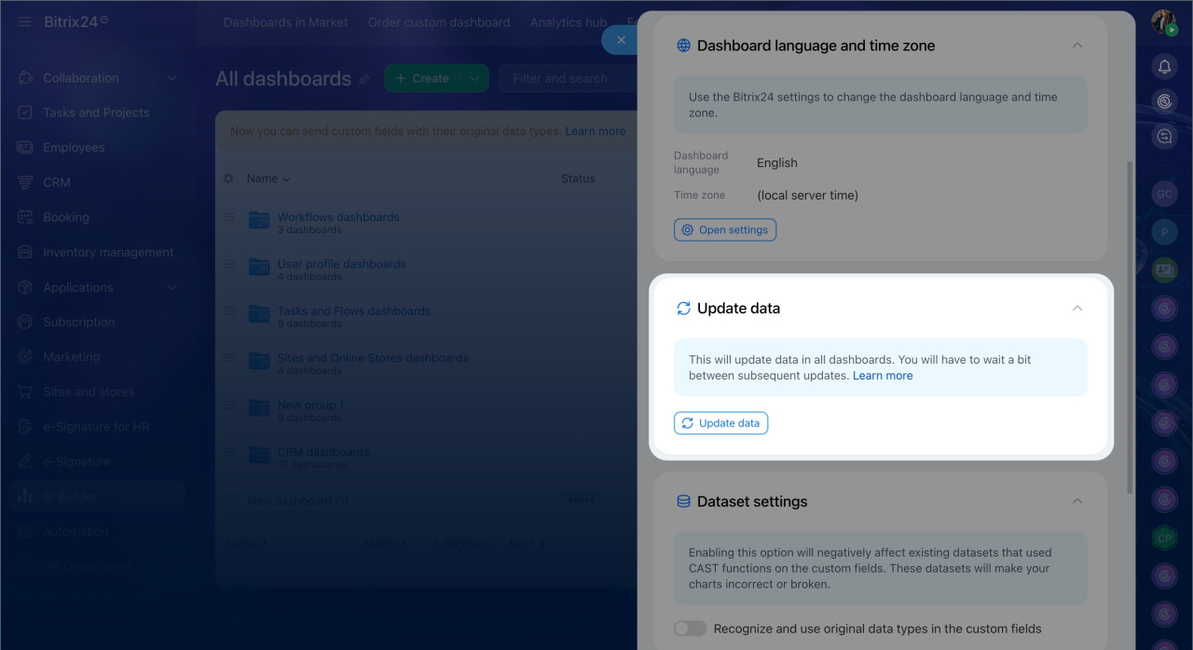
Task: Click the notifications bell icon
Action: pos(1164,66)
